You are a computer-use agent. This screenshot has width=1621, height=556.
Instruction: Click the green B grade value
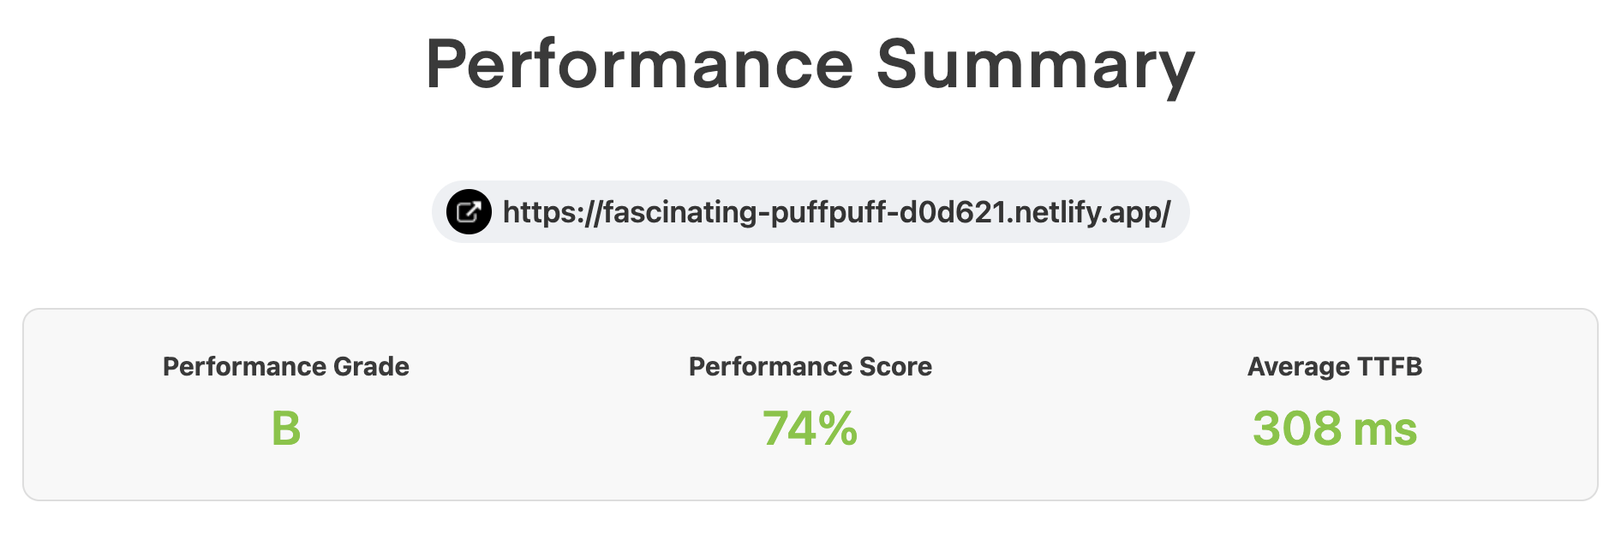pos(285,429)
